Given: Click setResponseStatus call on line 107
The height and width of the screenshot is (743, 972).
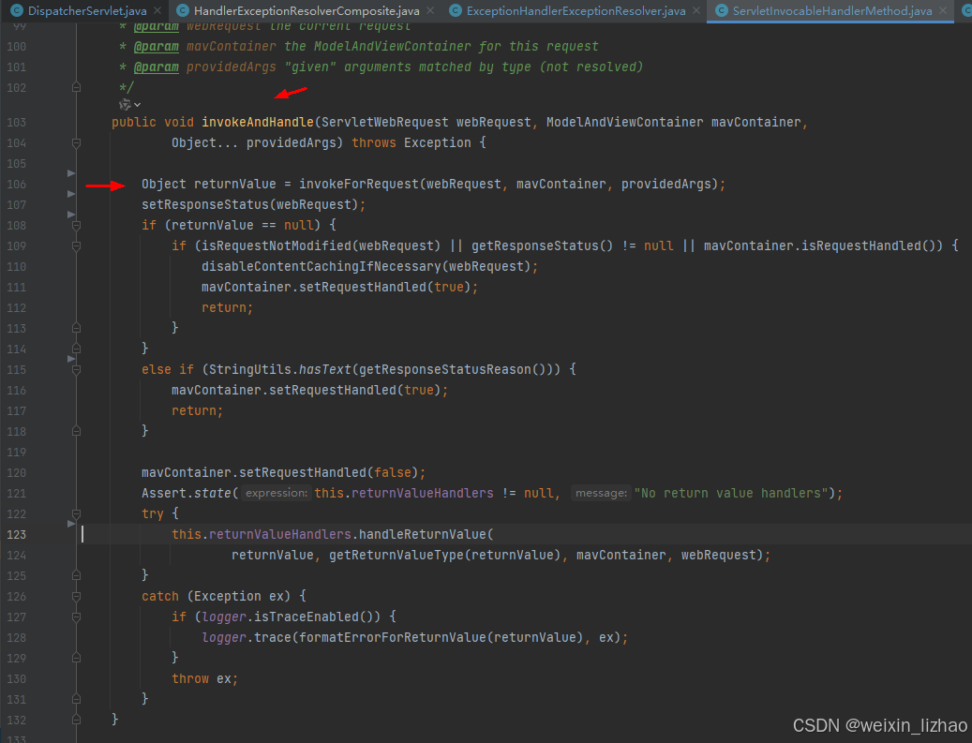Looking at the screenshot, I should coord(205,204).
